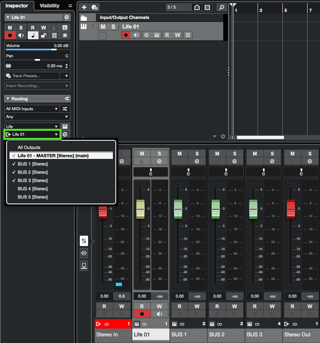Select BUS 1 [Stereo] output
This screenshot has height=343, width=320.
tap(61, 164)
